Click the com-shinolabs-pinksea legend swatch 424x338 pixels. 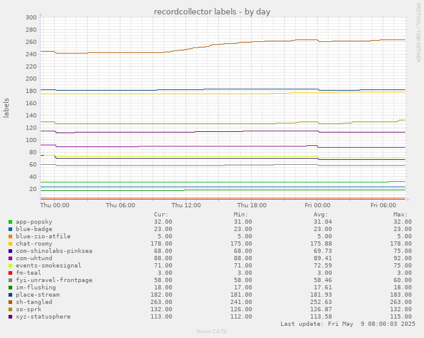pos(10,251)
